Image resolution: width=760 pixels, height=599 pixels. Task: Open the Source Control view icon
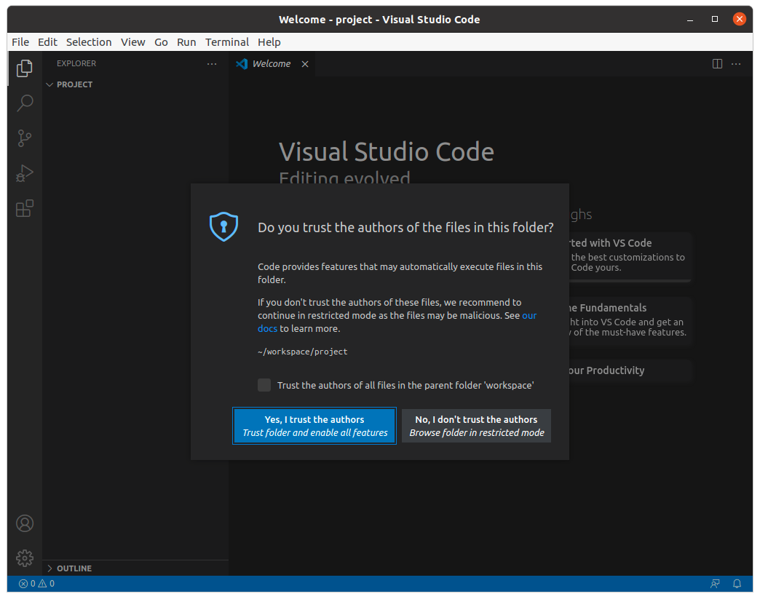click(24, 138)
